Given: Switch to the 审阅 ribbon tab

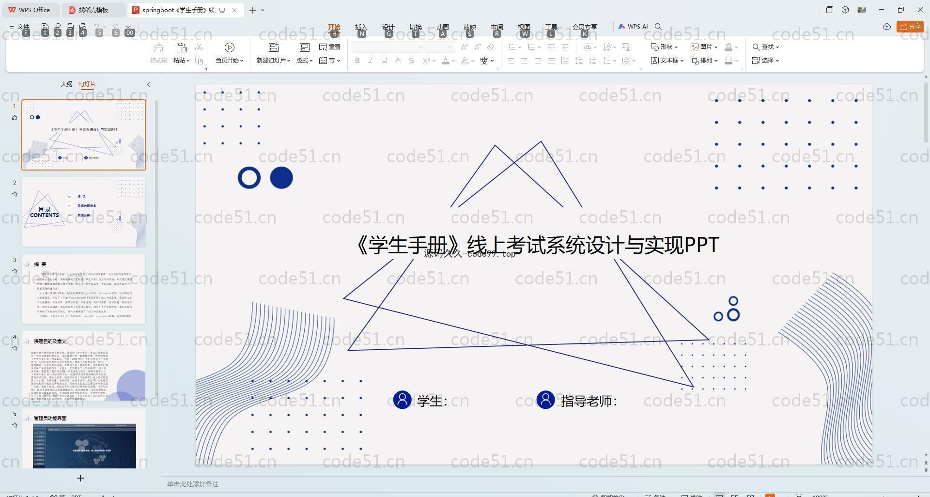Looking at the screenshot, I should tap(496, 27).
